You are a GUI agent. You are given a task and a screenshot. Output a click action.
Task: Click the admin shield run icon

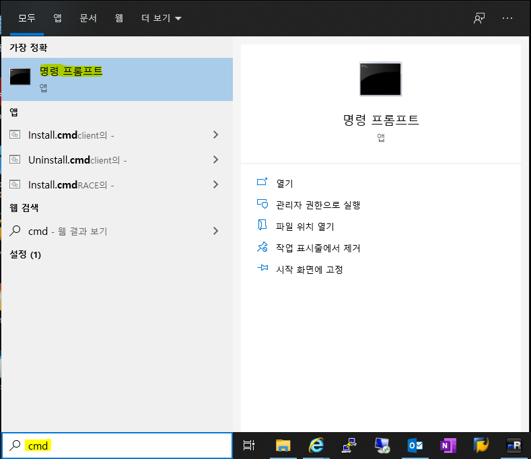(262, 203)
